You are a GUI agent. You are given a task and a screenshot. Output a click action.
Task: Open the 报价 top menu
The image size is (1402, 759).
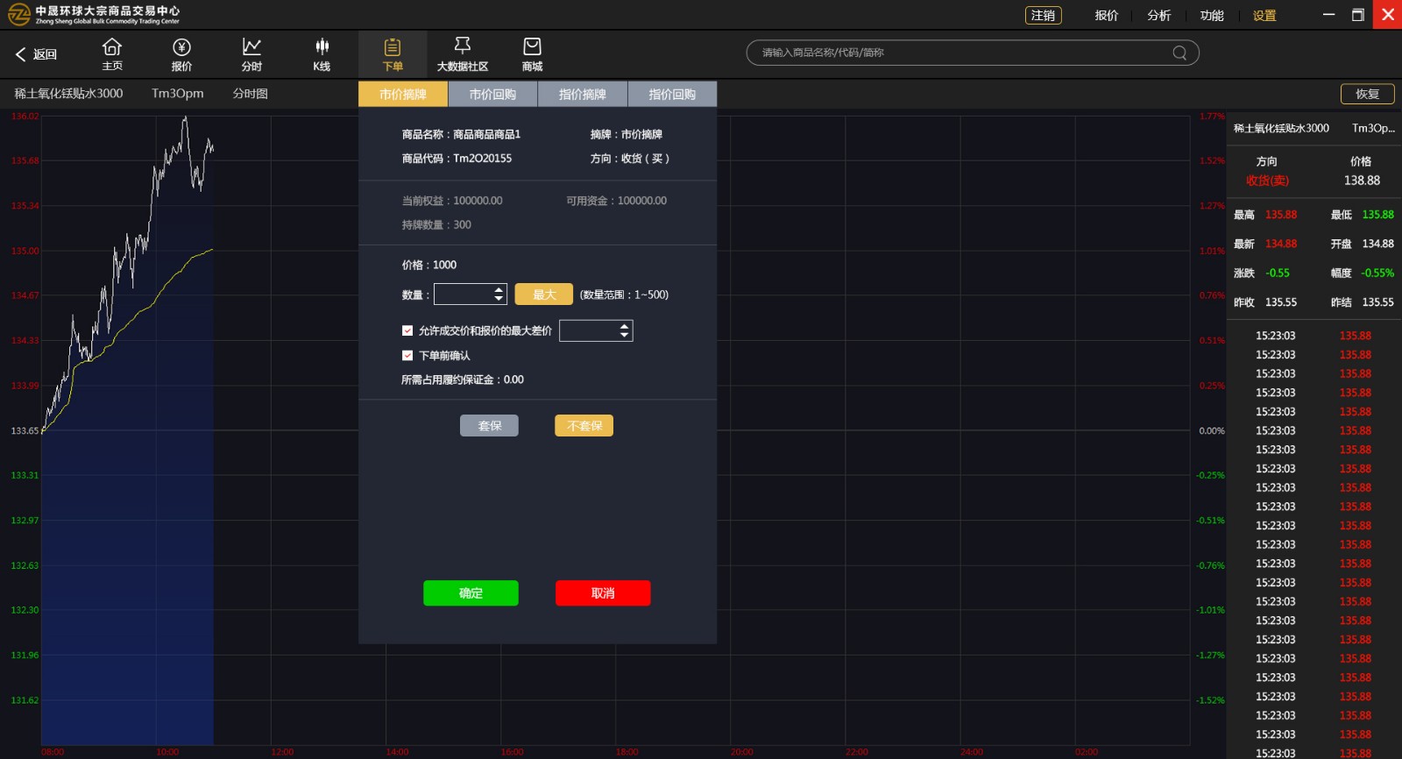tap(1107, 15)
